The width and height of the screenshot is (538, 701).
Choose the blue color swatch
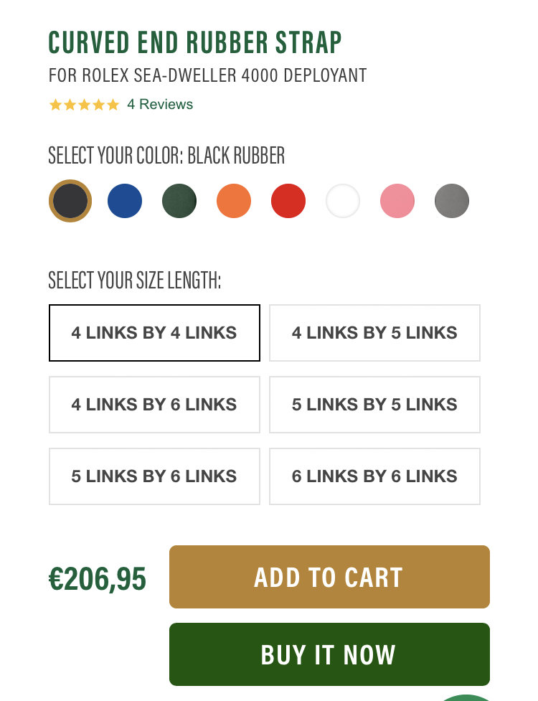tap(125, 201)
